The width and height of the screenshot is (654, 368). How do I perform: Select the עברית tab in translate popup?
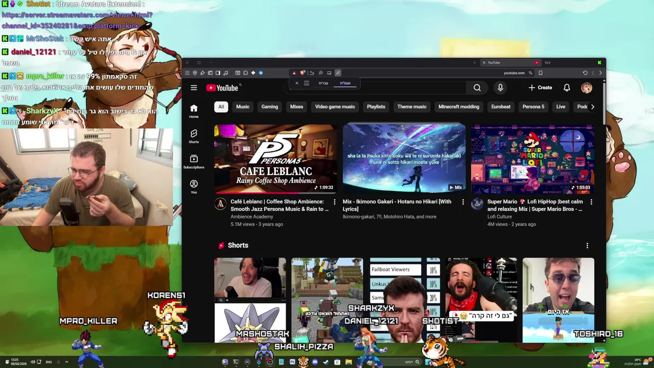323,83
